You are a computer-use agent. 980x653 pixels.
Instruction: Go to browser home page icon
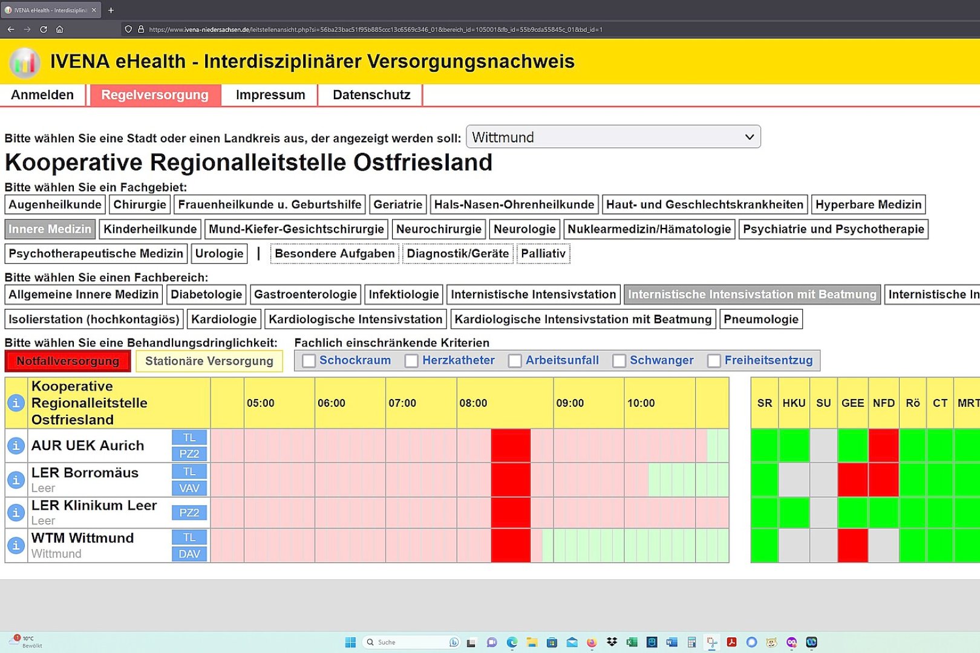click(59, 29)
